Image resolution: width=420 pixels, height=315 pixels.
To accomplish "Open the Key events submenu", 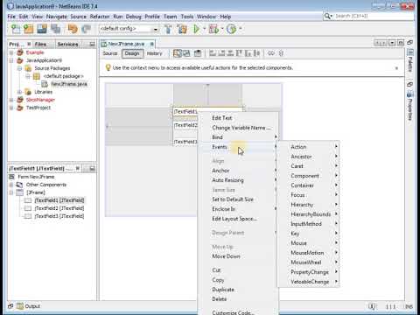I will tap(308, 234).
